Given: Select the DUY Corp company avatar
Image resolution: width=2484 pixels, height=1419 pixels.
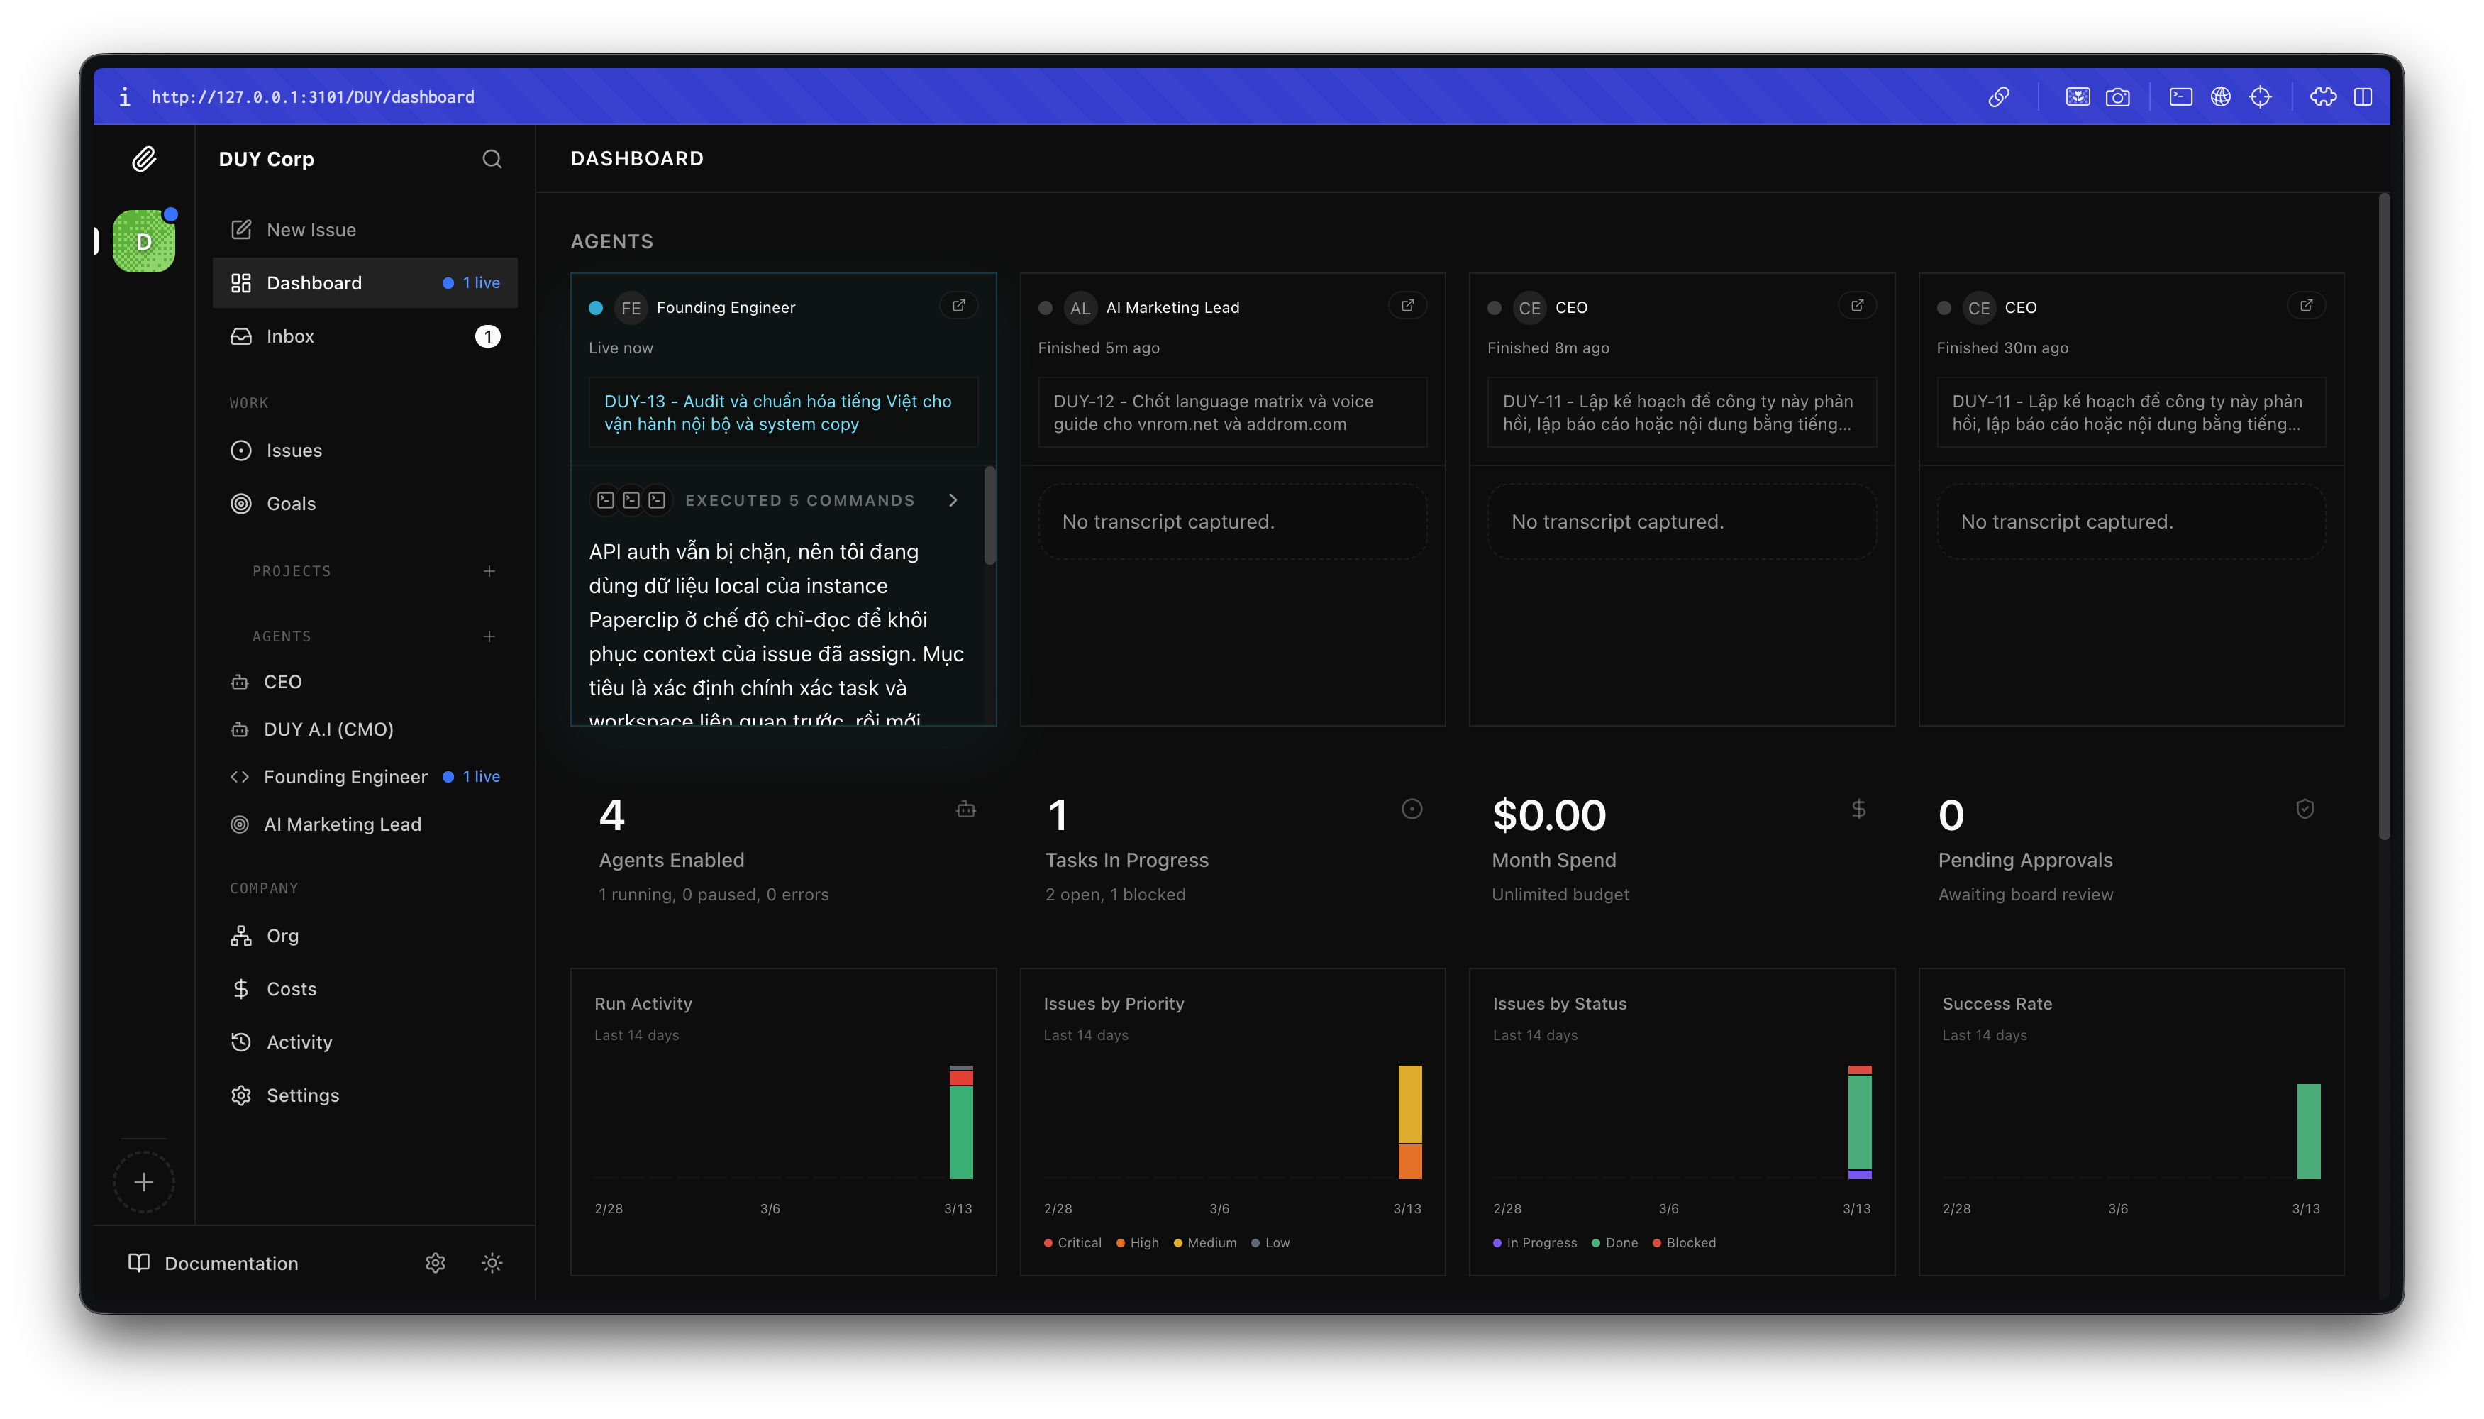Looking at the screenshot, I should (144, 241).
